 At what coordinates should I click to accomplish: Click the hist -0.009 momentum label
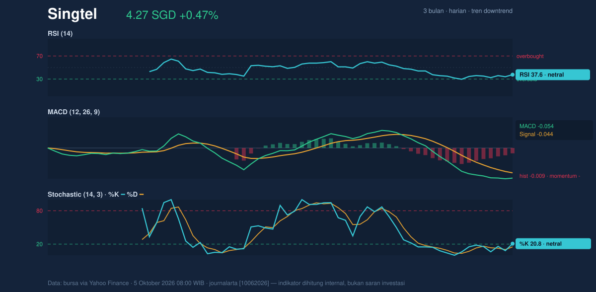(x=550, y=176)
